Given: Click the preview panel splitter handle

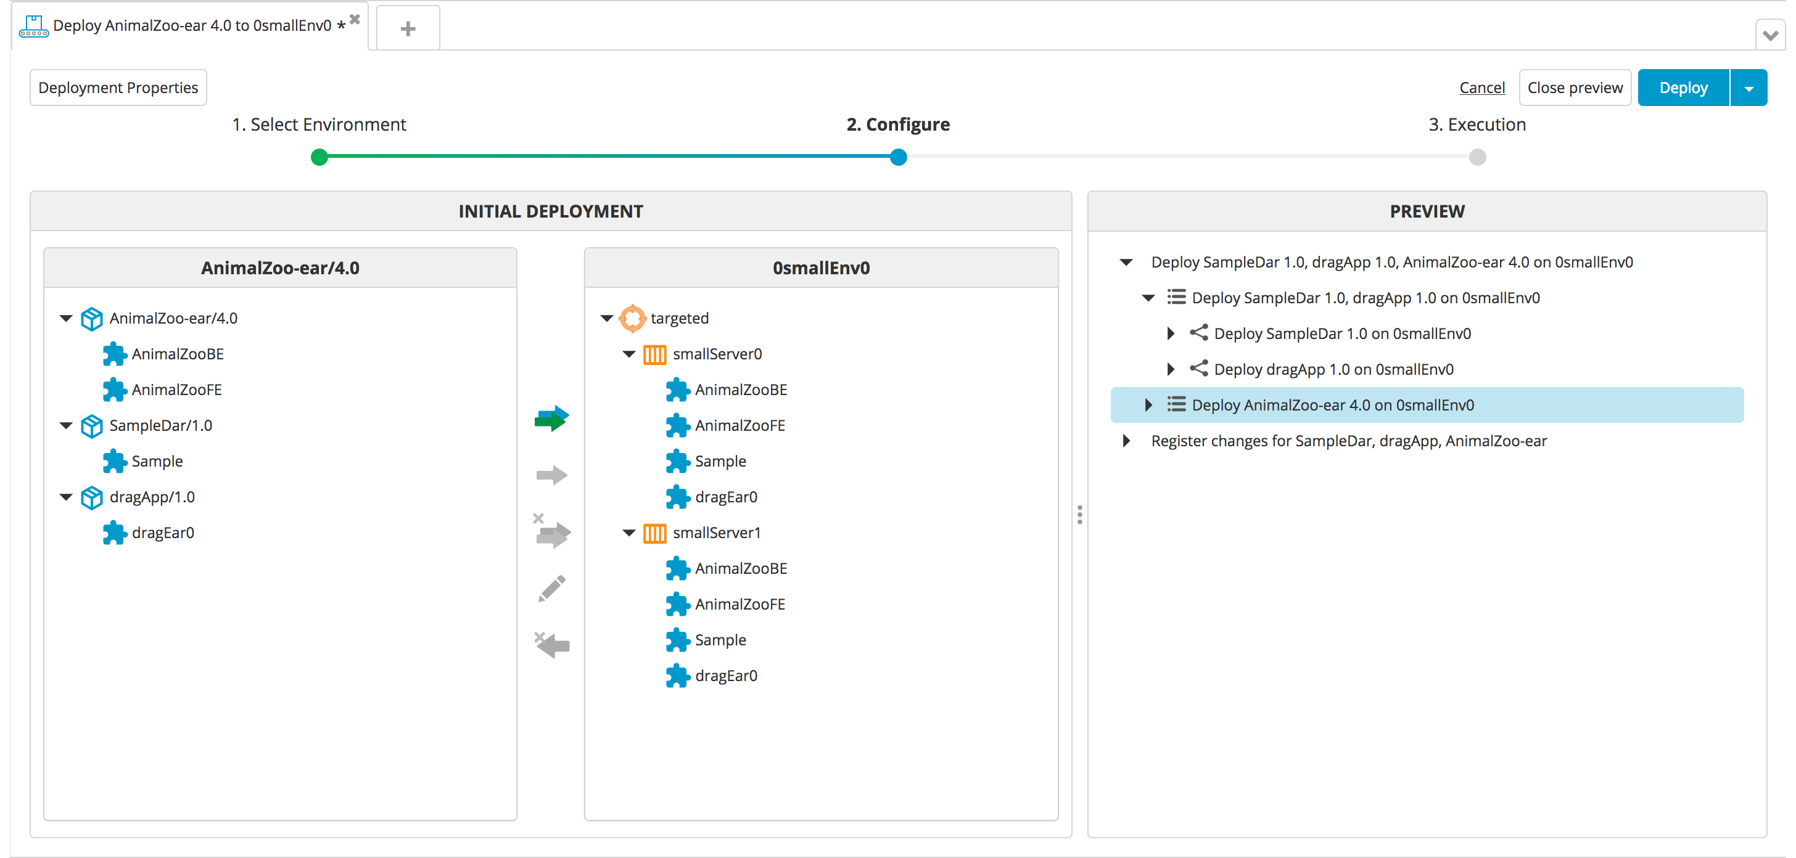Looking at the screenshot, I should click(x=1080, y=515).
